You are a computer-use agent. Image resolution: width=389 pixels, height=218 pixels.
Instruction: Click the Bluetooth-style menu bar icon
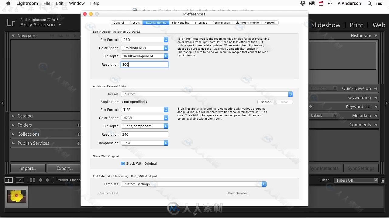pyautogui.click(x=330, y=3)
